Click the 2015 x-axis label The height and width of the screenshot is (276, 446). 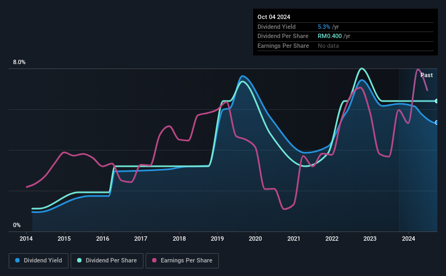(x=64, y=239)
